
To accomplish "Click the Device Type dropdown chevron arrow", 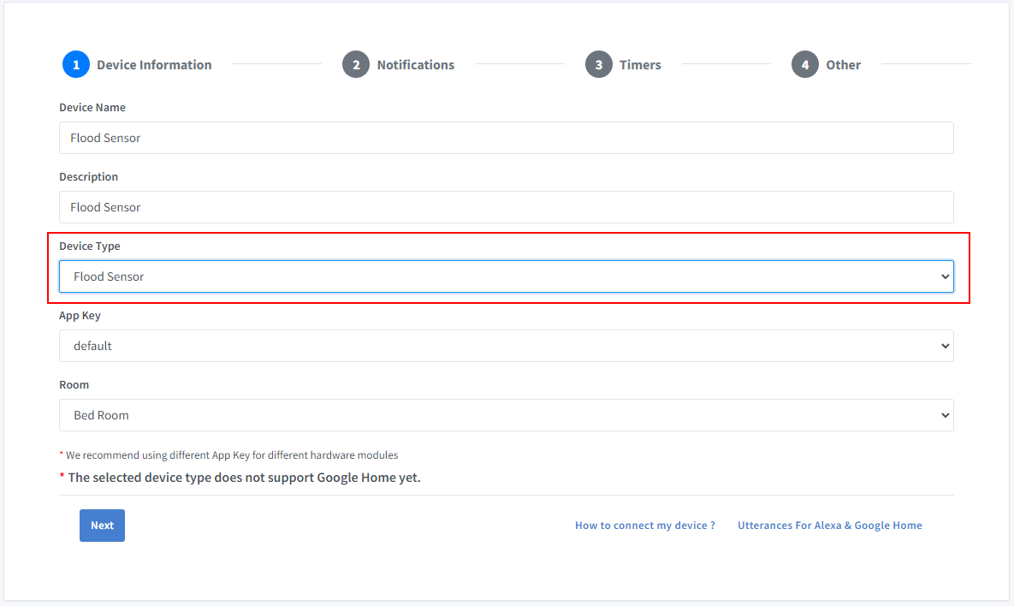I will tap(945, 276).
